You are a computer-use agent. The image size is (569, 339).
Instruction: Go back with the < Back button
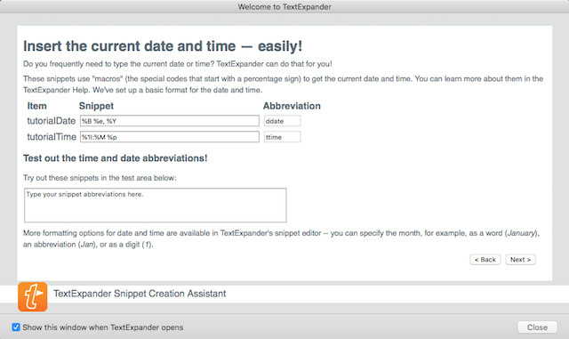485,260
